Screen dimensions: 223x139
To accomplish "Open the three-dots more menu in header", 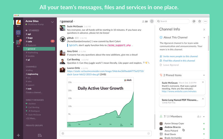I will click(205, 21).
